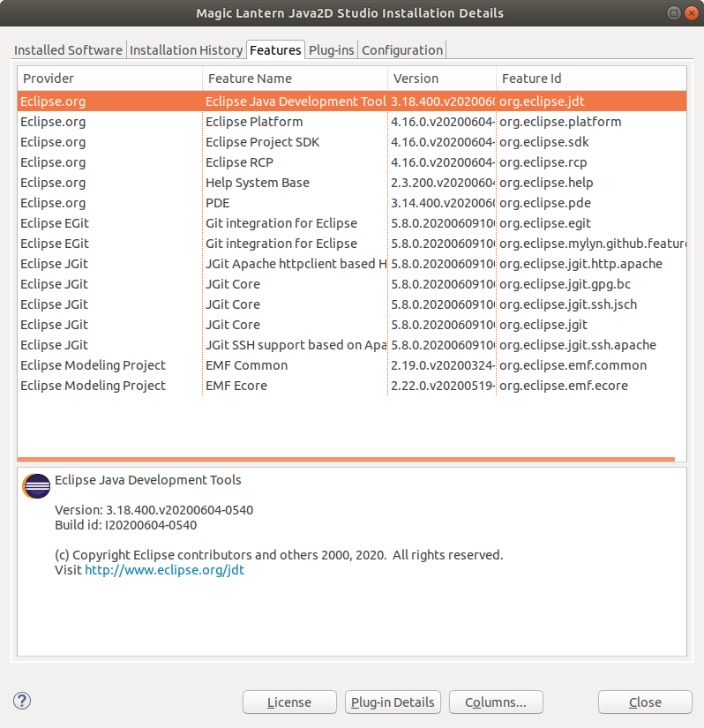
Task: Click the Eclipse logo in details pane
Action: [x=36, y=486]
